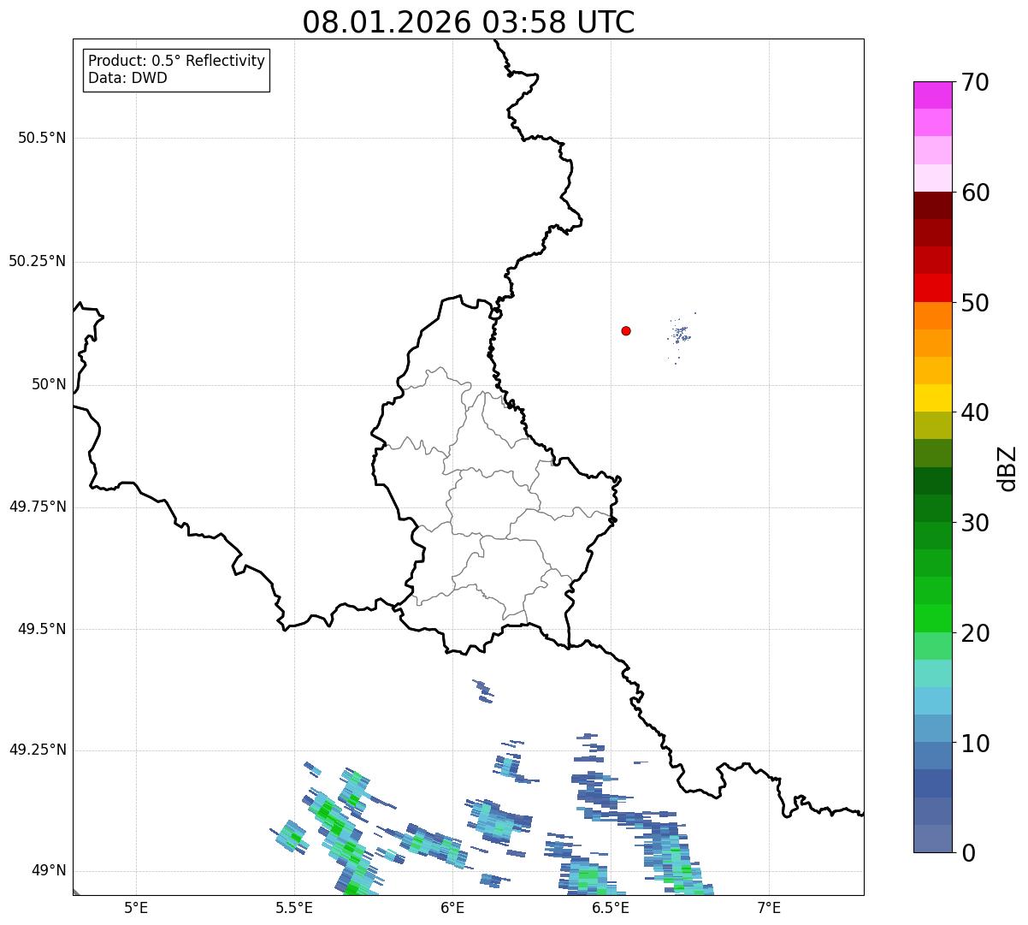1028x925 pixels.
Task: Click the yellow colorbar segment above 40
Action: tap(932, 399)
